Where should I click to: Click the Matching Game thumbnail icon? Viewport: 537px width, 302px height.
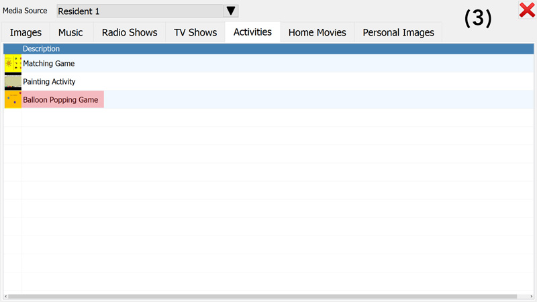click(x=13, y=63)
